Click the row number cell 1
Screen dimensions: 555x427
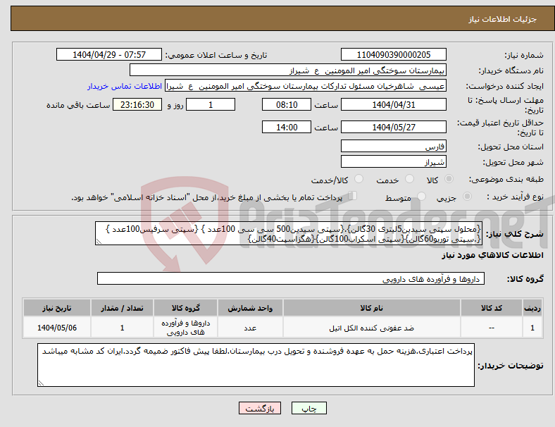[532, 328]
